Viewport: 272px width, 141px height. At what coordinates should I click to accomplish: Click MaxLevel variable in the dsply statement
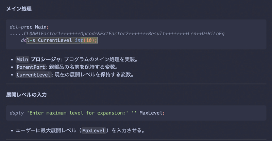151,113
